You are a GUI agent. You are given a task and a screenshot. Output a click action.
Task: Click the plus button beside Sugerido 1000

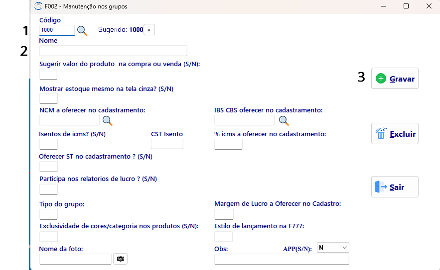[x=149, y=30]
